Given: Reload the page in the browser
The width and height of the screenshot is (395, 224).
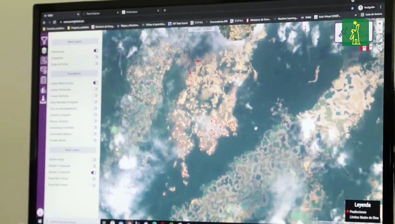Looking at the screenshot, I should 55,22.
